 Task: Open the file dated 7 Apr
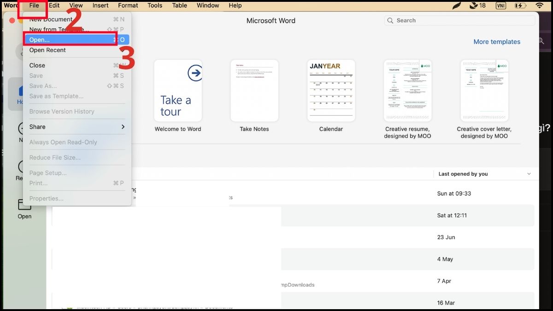pos(293,281)
